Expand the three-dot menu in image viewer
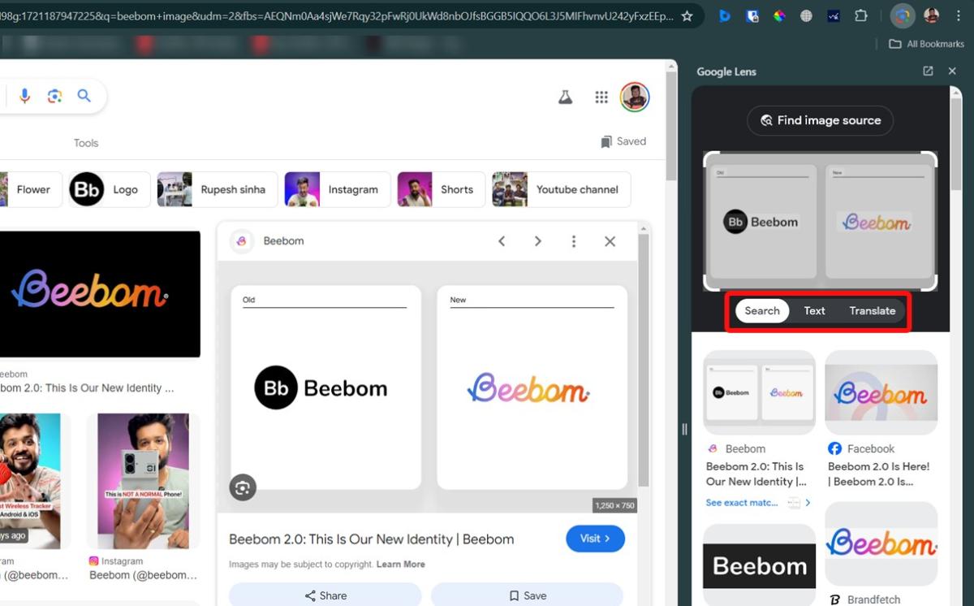974x606 pixels. [574, 240]
